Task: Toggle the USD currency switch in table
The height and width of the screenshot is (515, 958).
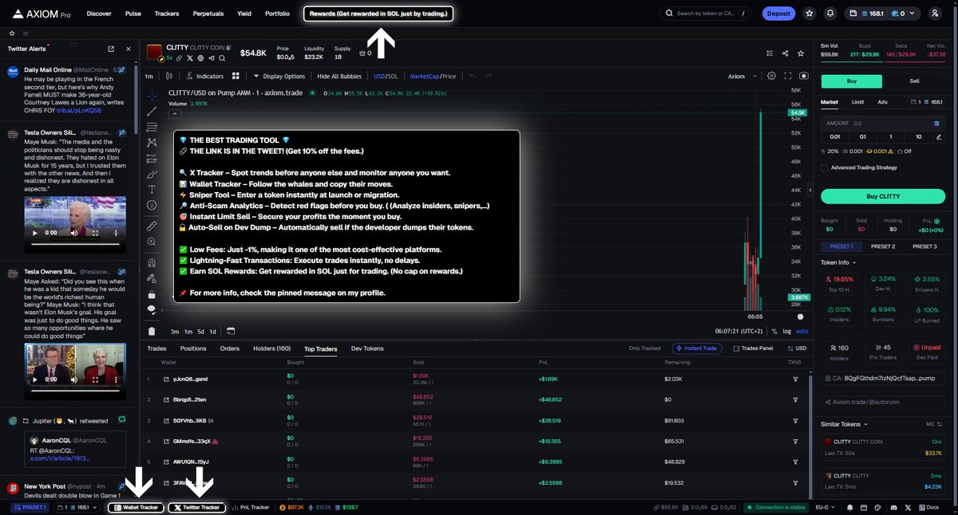Action: [797, 348]
